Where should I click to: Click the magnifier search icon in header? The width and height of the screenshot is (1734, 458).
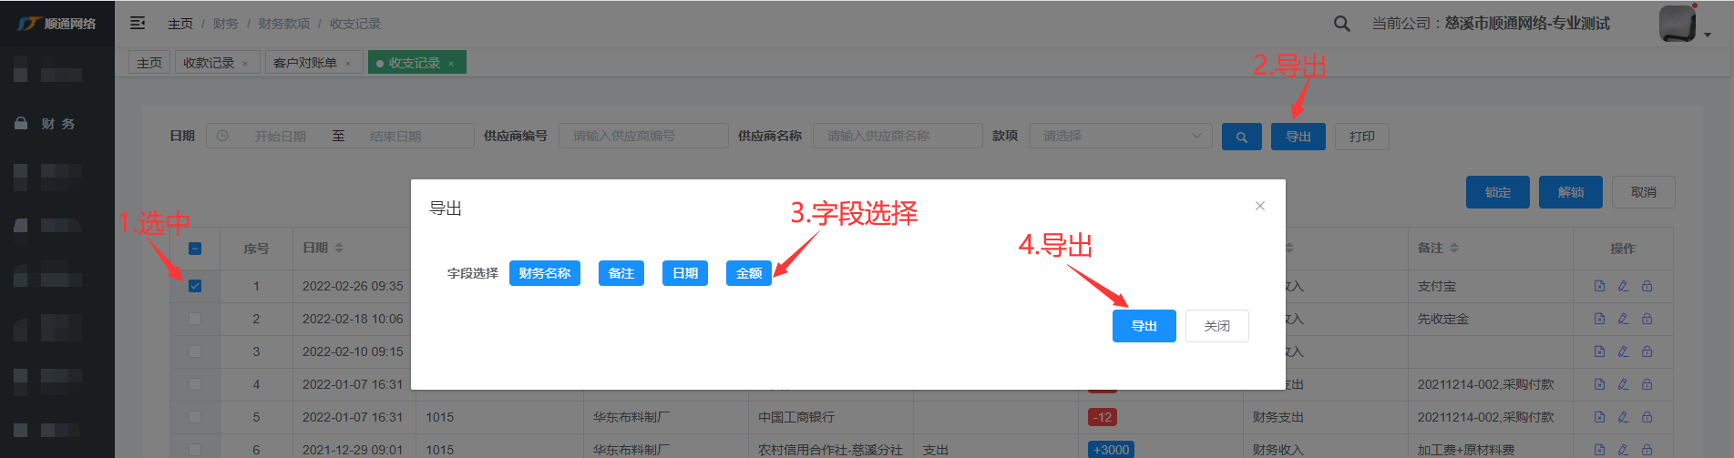pos(1341,24)
